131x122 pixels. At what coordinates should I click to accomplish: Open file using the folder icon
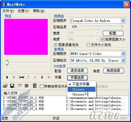coord(5,86)
